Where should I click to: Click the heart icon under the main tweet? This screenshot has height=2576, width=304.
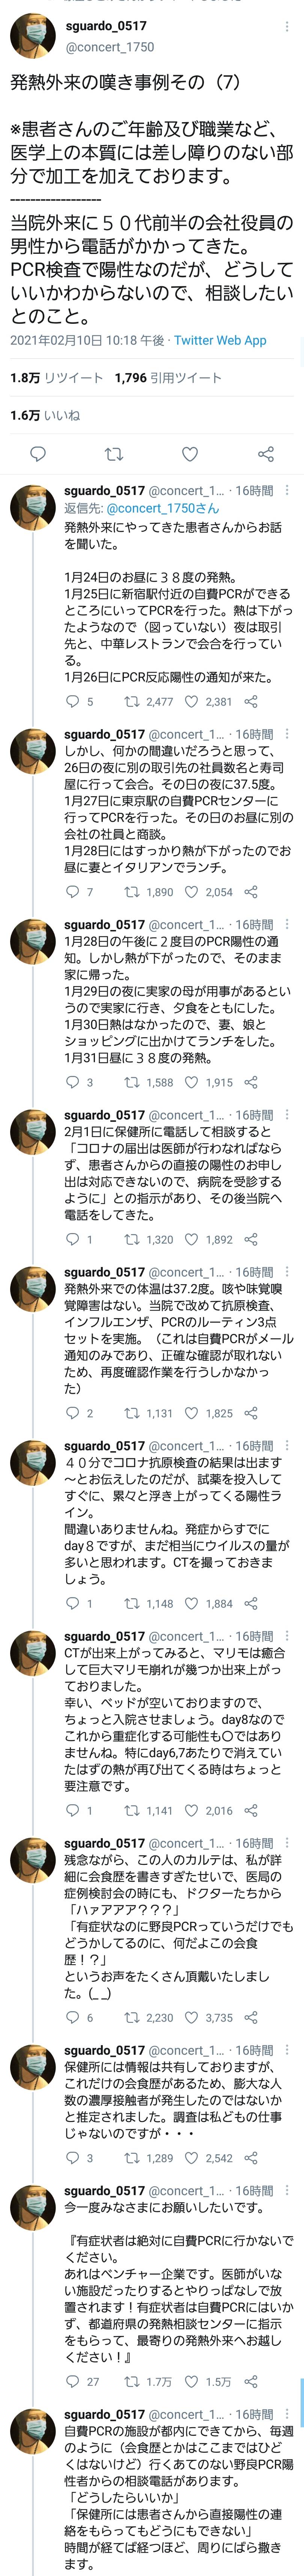point(190,454)
